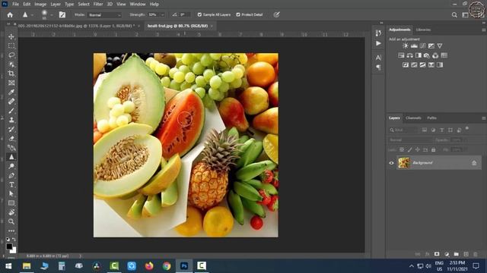The image size is (487, 273).
Task: Switch to the Paths tab
Action: tap(431, 118)
